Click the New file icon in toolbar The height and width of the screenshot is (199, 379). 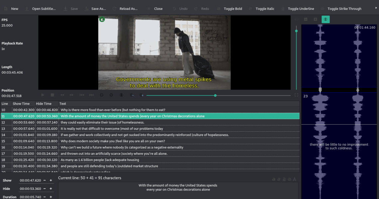[6, 9]
